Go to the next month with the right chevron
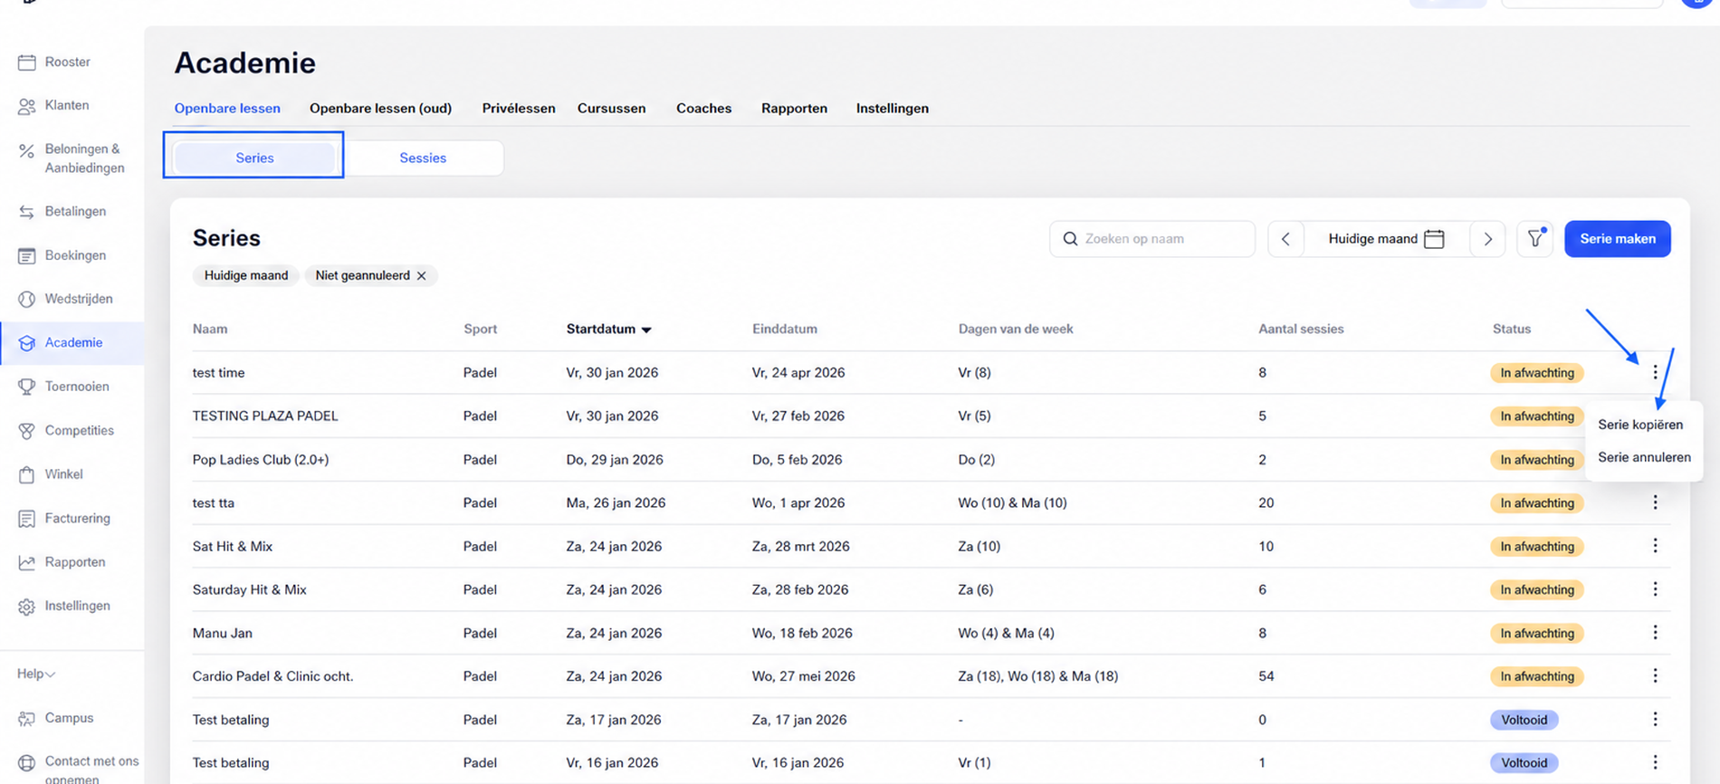1720x784 pixels. [x=1487, y=239]
